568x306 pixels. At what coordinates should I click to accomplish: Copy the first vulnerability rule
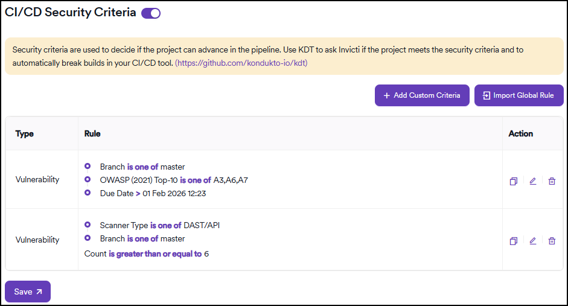[x=514, y=181]
